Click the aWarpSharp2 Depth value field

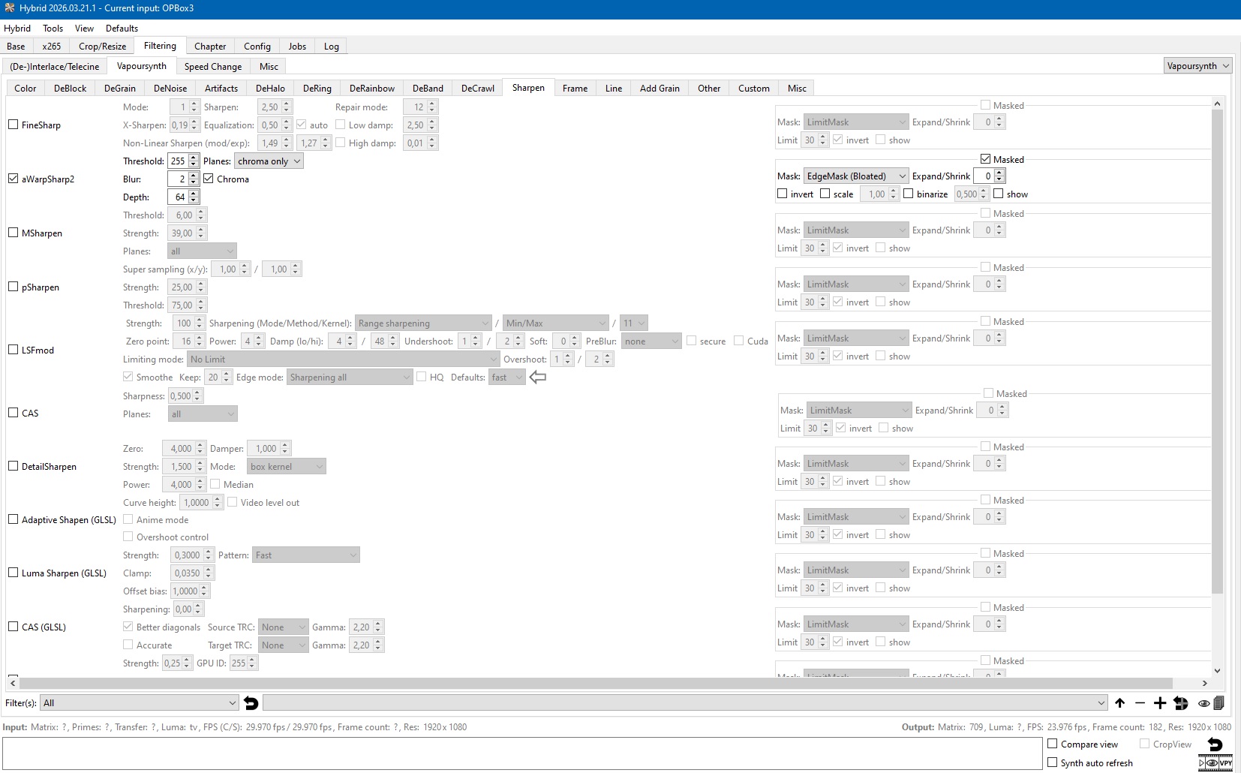click(x=179, y=197)
